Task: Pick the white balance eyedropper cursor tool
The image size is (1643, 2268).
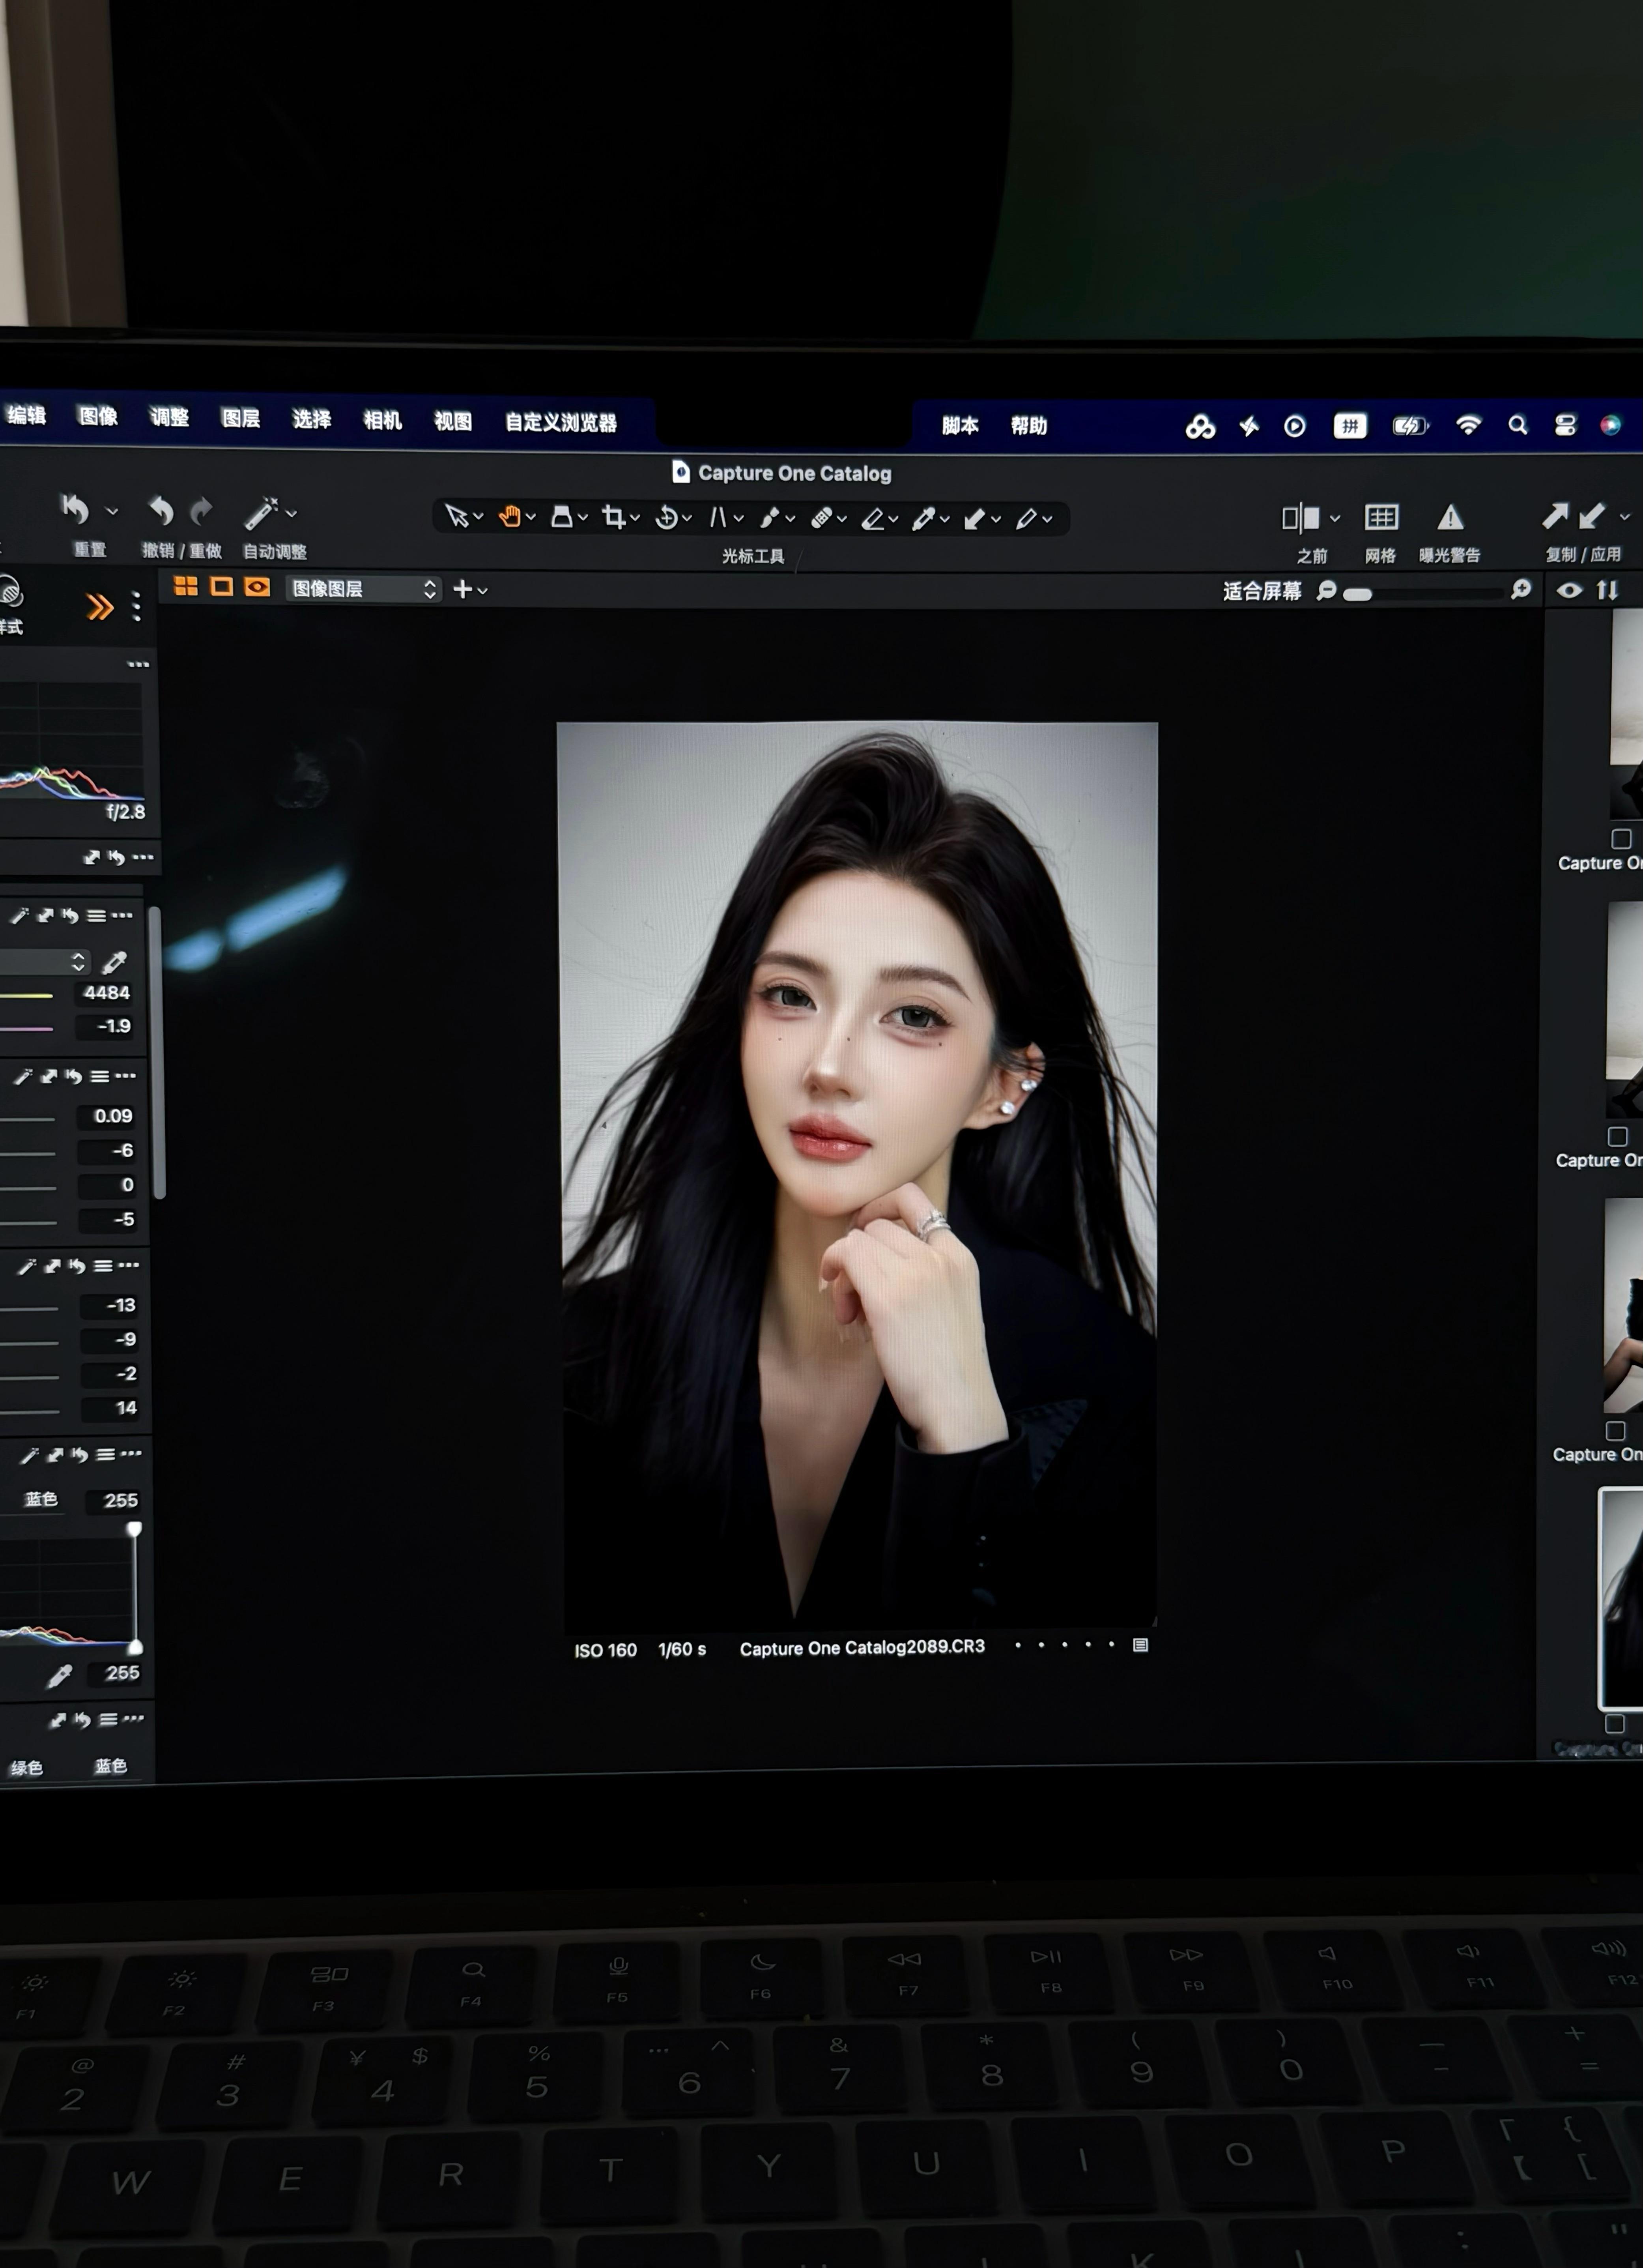Action: pos(924,518)
